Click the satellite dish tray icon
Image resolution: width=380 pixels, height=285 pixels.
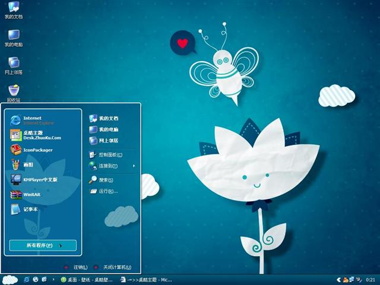pyautogui.click(x=359, y=280)
